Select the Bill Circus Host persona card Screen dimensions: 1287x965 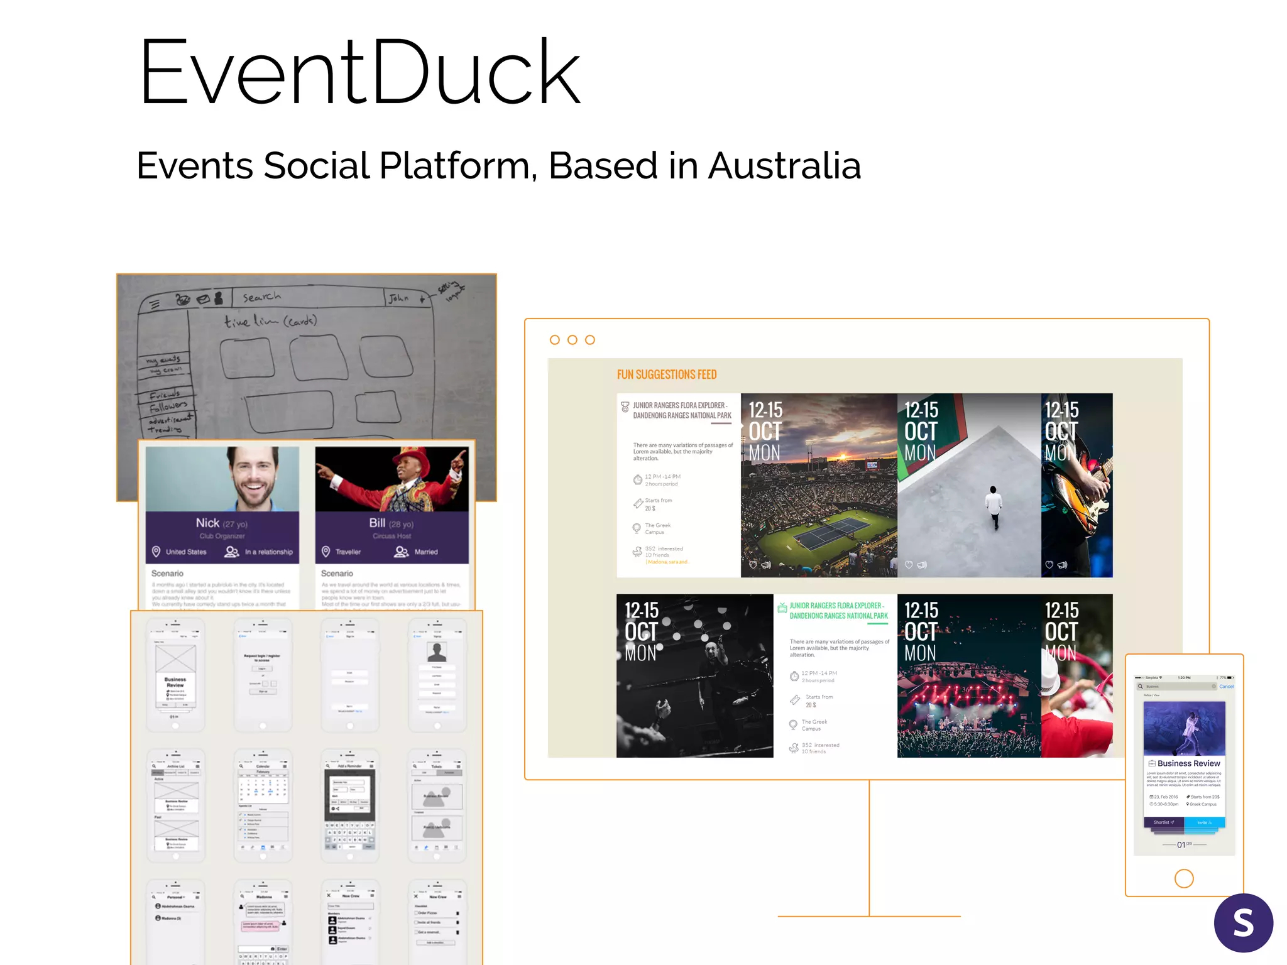point(392,523)
